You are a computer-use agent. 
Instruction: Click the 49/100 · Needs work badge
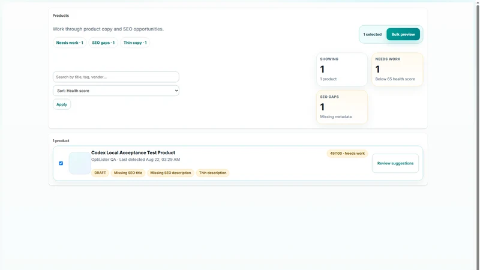click(347, 154)
